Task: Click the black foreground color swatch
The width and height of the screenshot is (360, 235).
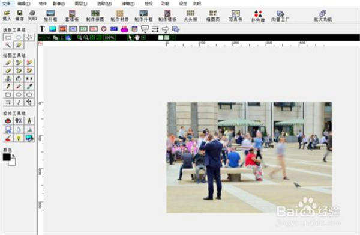Action: (x=7, y=157)
